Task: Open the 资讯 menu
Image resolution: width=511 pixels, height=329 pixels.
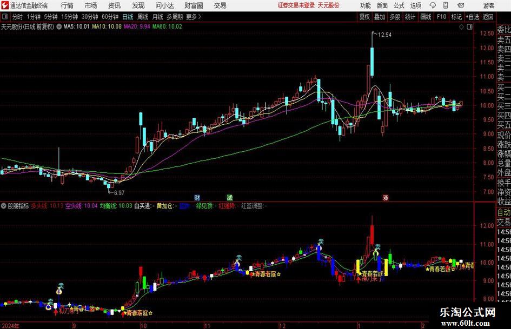Action: coord(115,5)
